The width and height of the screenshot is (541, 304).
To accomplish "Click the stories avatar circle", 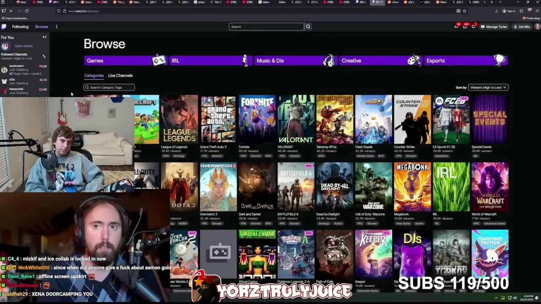I will [x=5, y=46].
